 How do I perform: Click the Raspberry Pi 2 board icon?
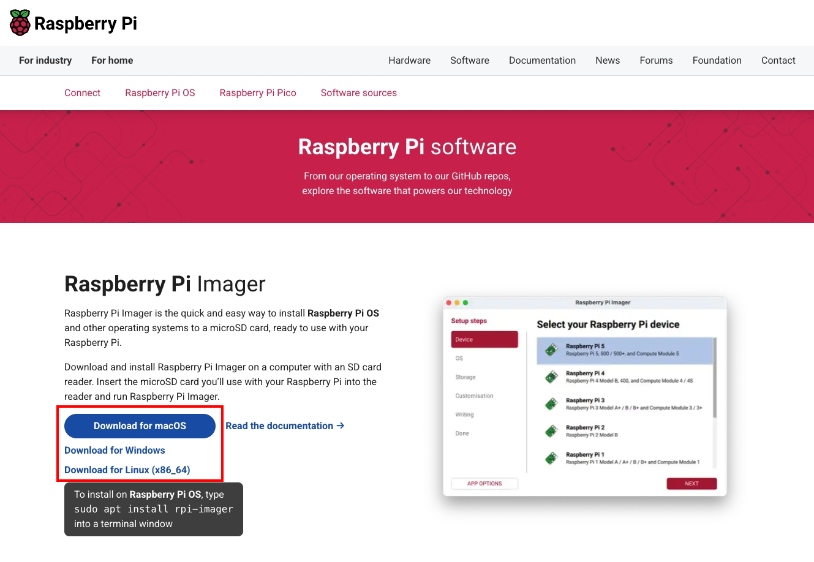pyautogui.click(x=551, y=431)
